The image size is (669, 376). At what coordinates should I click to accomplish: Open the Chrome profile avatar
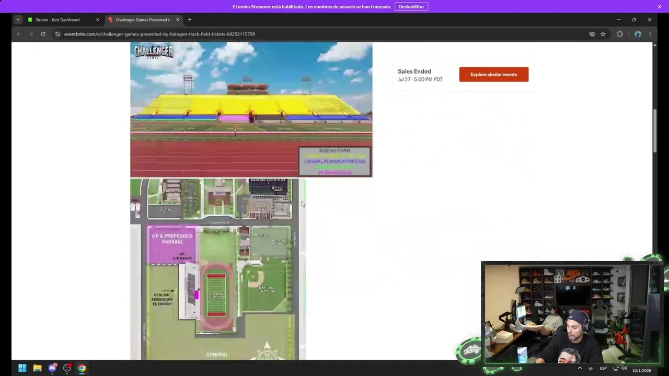point(638,34)
